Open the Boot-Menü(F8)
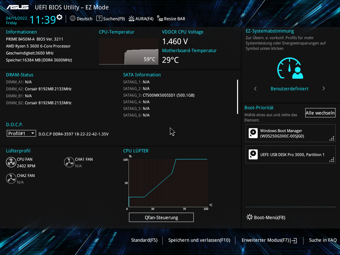The height and width of the screenshot is (255, 340). [x=266, y=217]
